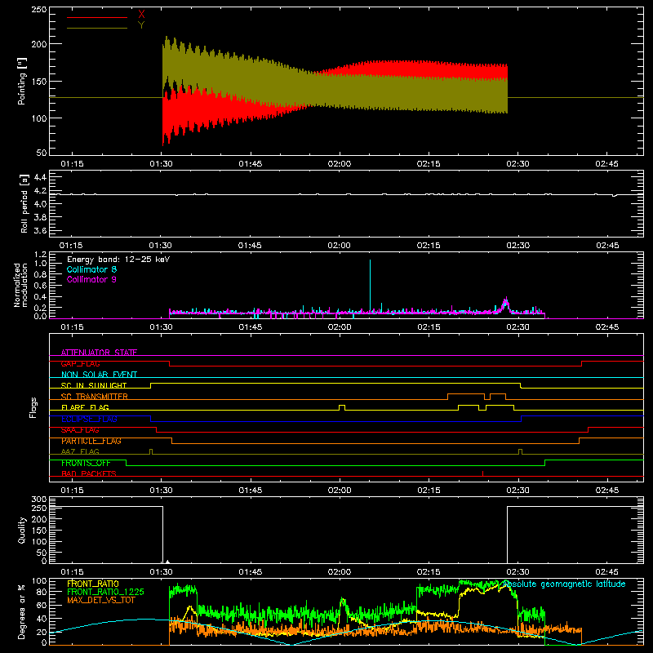Click the 'Degrees or %' axis title
Image resolution: width=653 pixels, height=653 pixels.
click(x=22, y=612)
